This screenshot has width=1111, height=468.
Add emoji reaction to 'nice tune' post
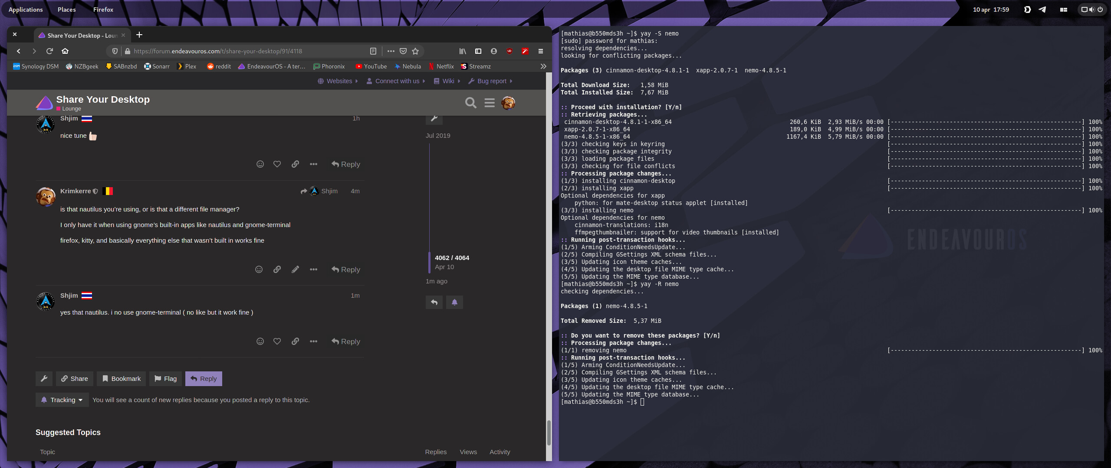(x=260, y=164)
